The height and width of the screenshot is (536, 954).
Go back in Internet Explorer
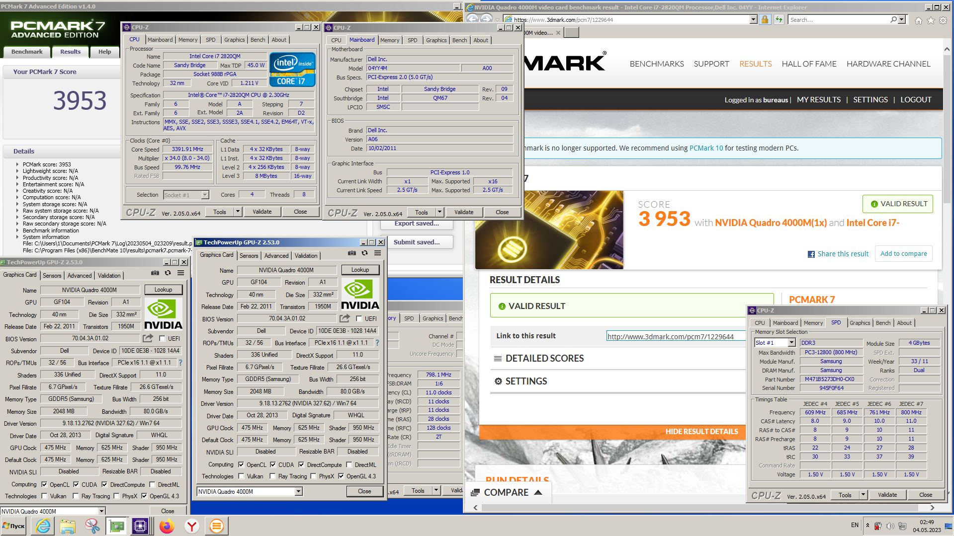(x=472, y=19)
